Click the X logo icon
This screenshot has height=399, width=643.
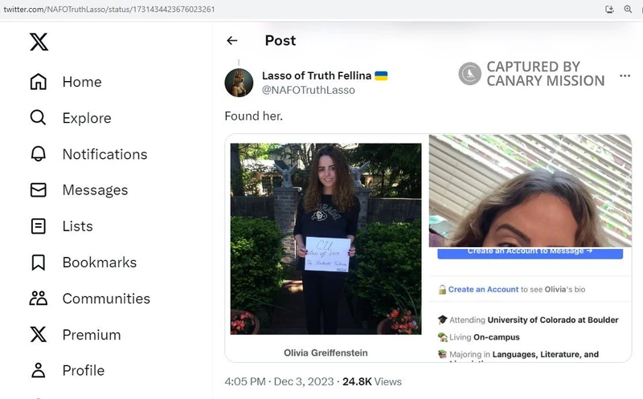click(x=39, y=42)
